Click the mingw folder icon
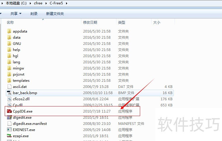Image resolution: width=222 pixels, height=141 pixels. pos(9,68)
